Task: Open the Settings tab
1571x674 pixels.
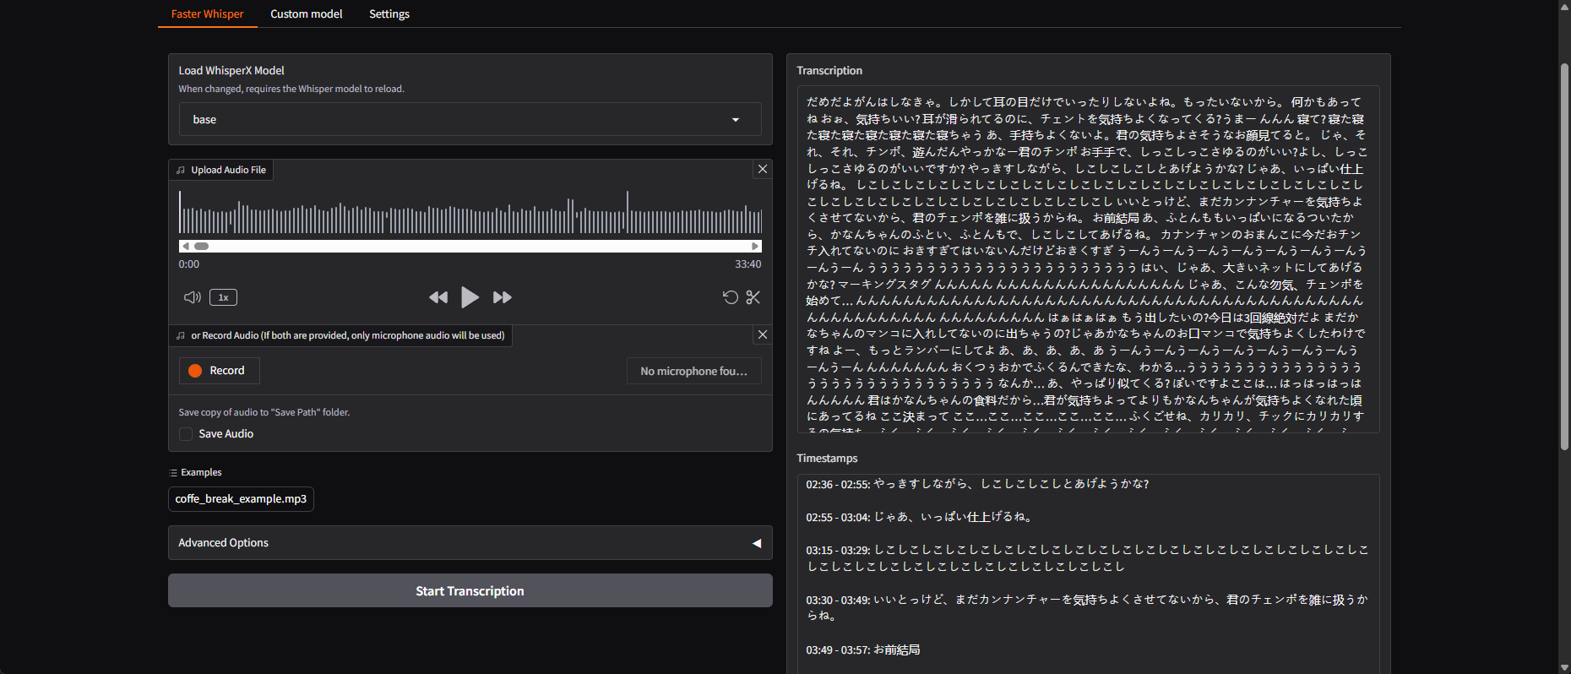Action: point(389,14)
